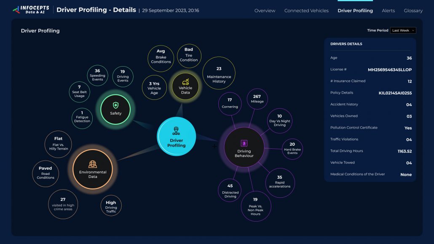Switch to the Overview tab
The image size is (434, 244).
pyautogui.click(x=265, y=11)
